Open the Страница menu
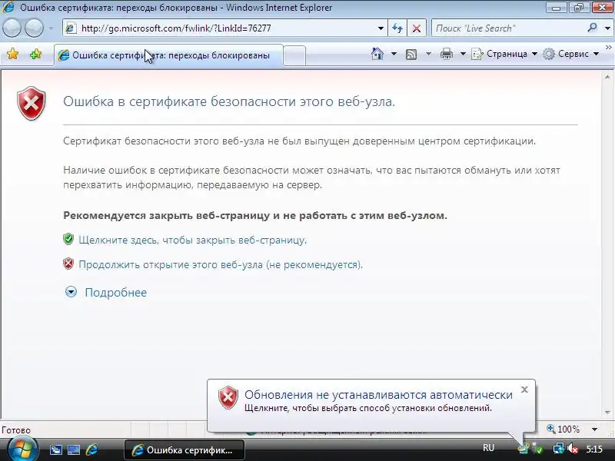Viewport: 615px width, 461px height. [504, 54]
